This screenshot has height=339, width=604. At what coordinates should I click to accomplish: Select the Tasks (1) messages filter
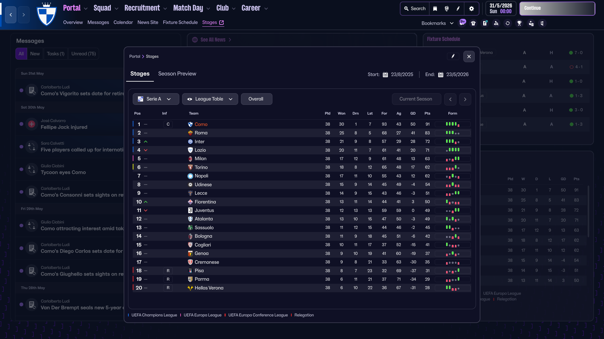click(x=55, y=54)
